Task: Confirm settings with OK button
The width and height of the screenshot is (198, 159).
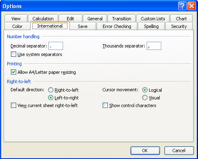Action: coord(145,150)
